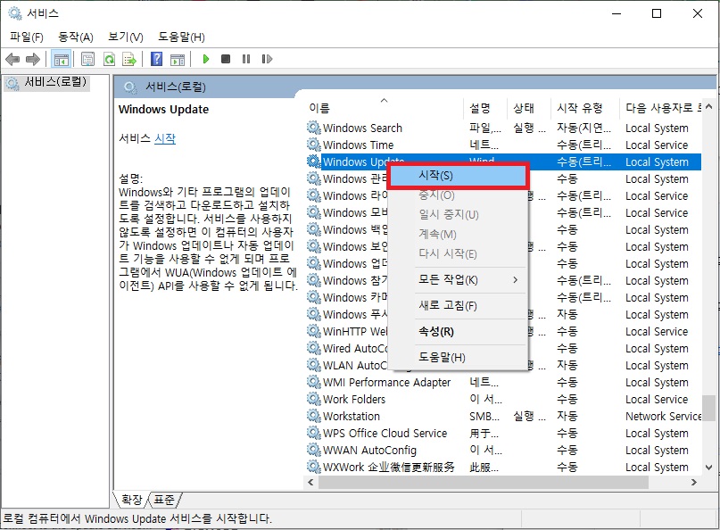Click the vertical scrollbar thumb
720x530 pixels.
[x=709, y=408]
